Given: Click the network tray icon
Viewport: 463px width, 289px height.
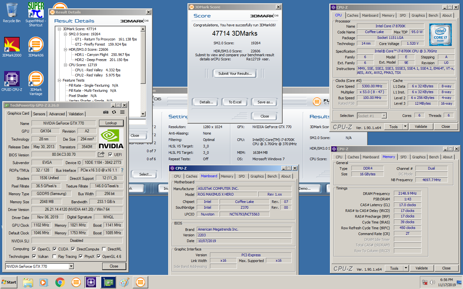Looking at the screenshot, I should pyautogui.click(x=425, y=283).
